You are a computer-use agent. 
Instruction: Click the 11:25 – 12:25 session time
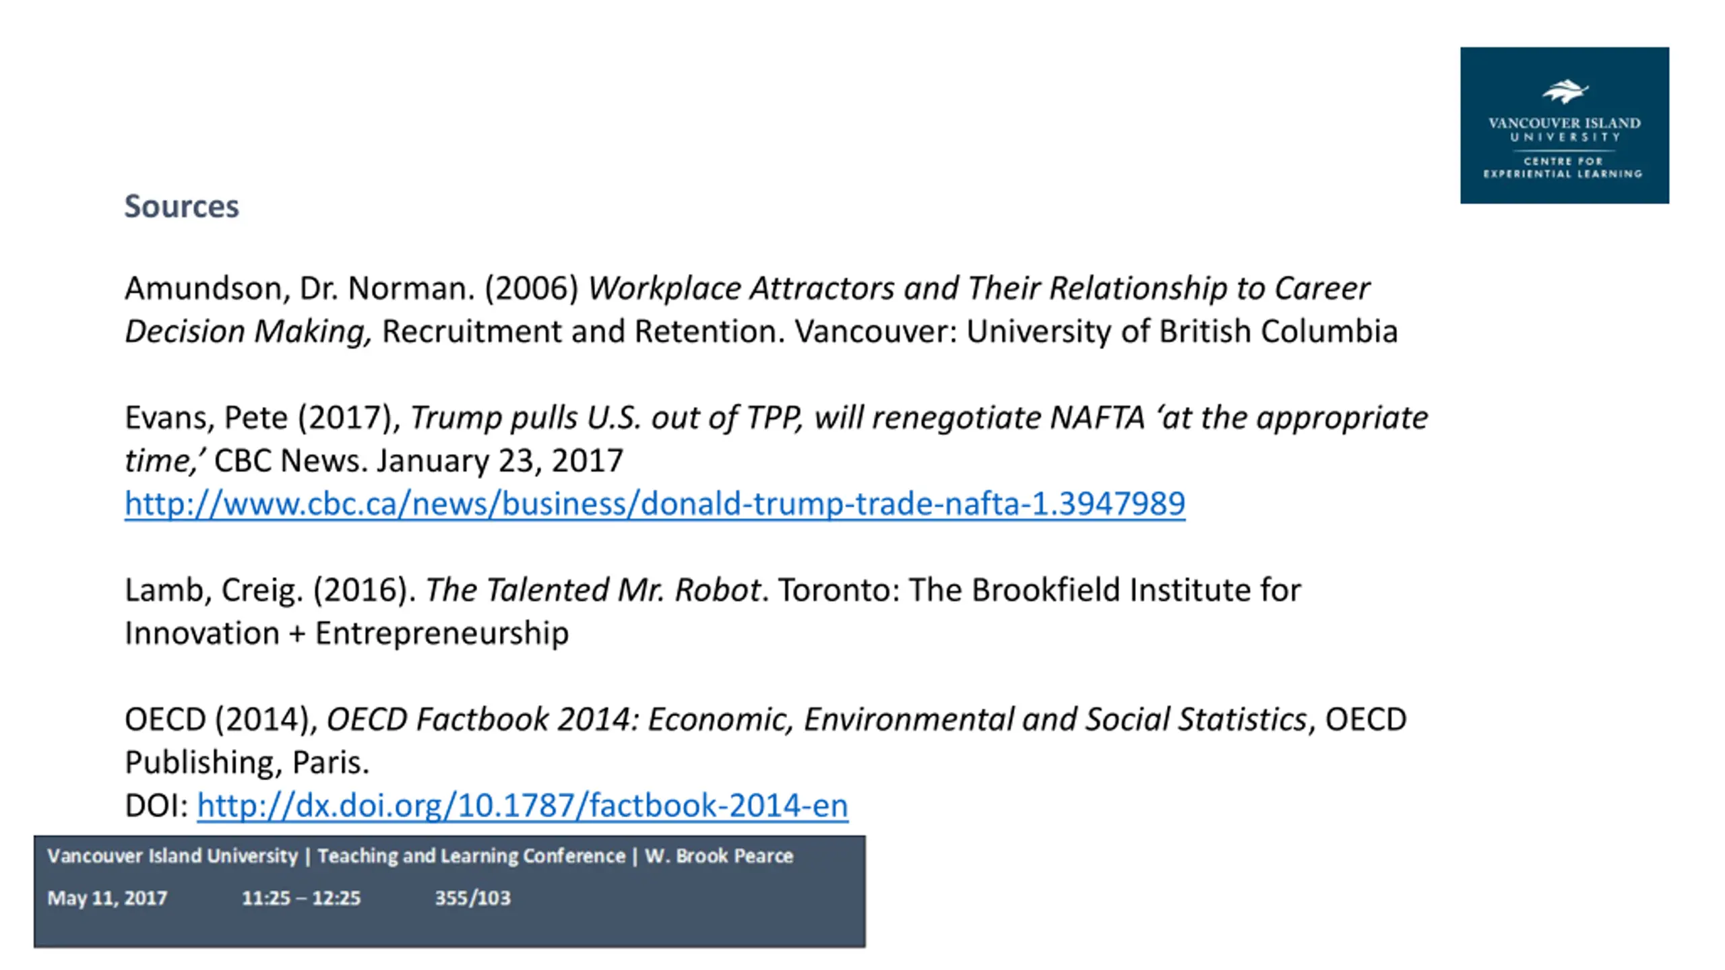click(301, 898)
